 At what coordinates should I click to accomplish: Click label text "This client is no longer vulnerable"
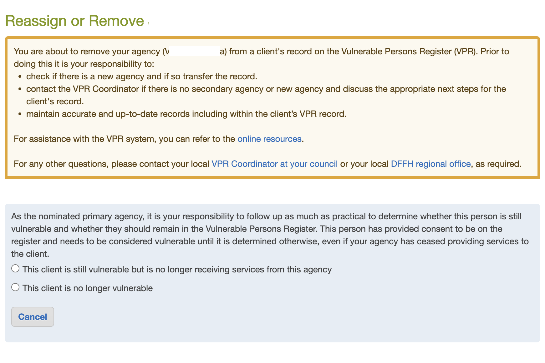point(88,288)
